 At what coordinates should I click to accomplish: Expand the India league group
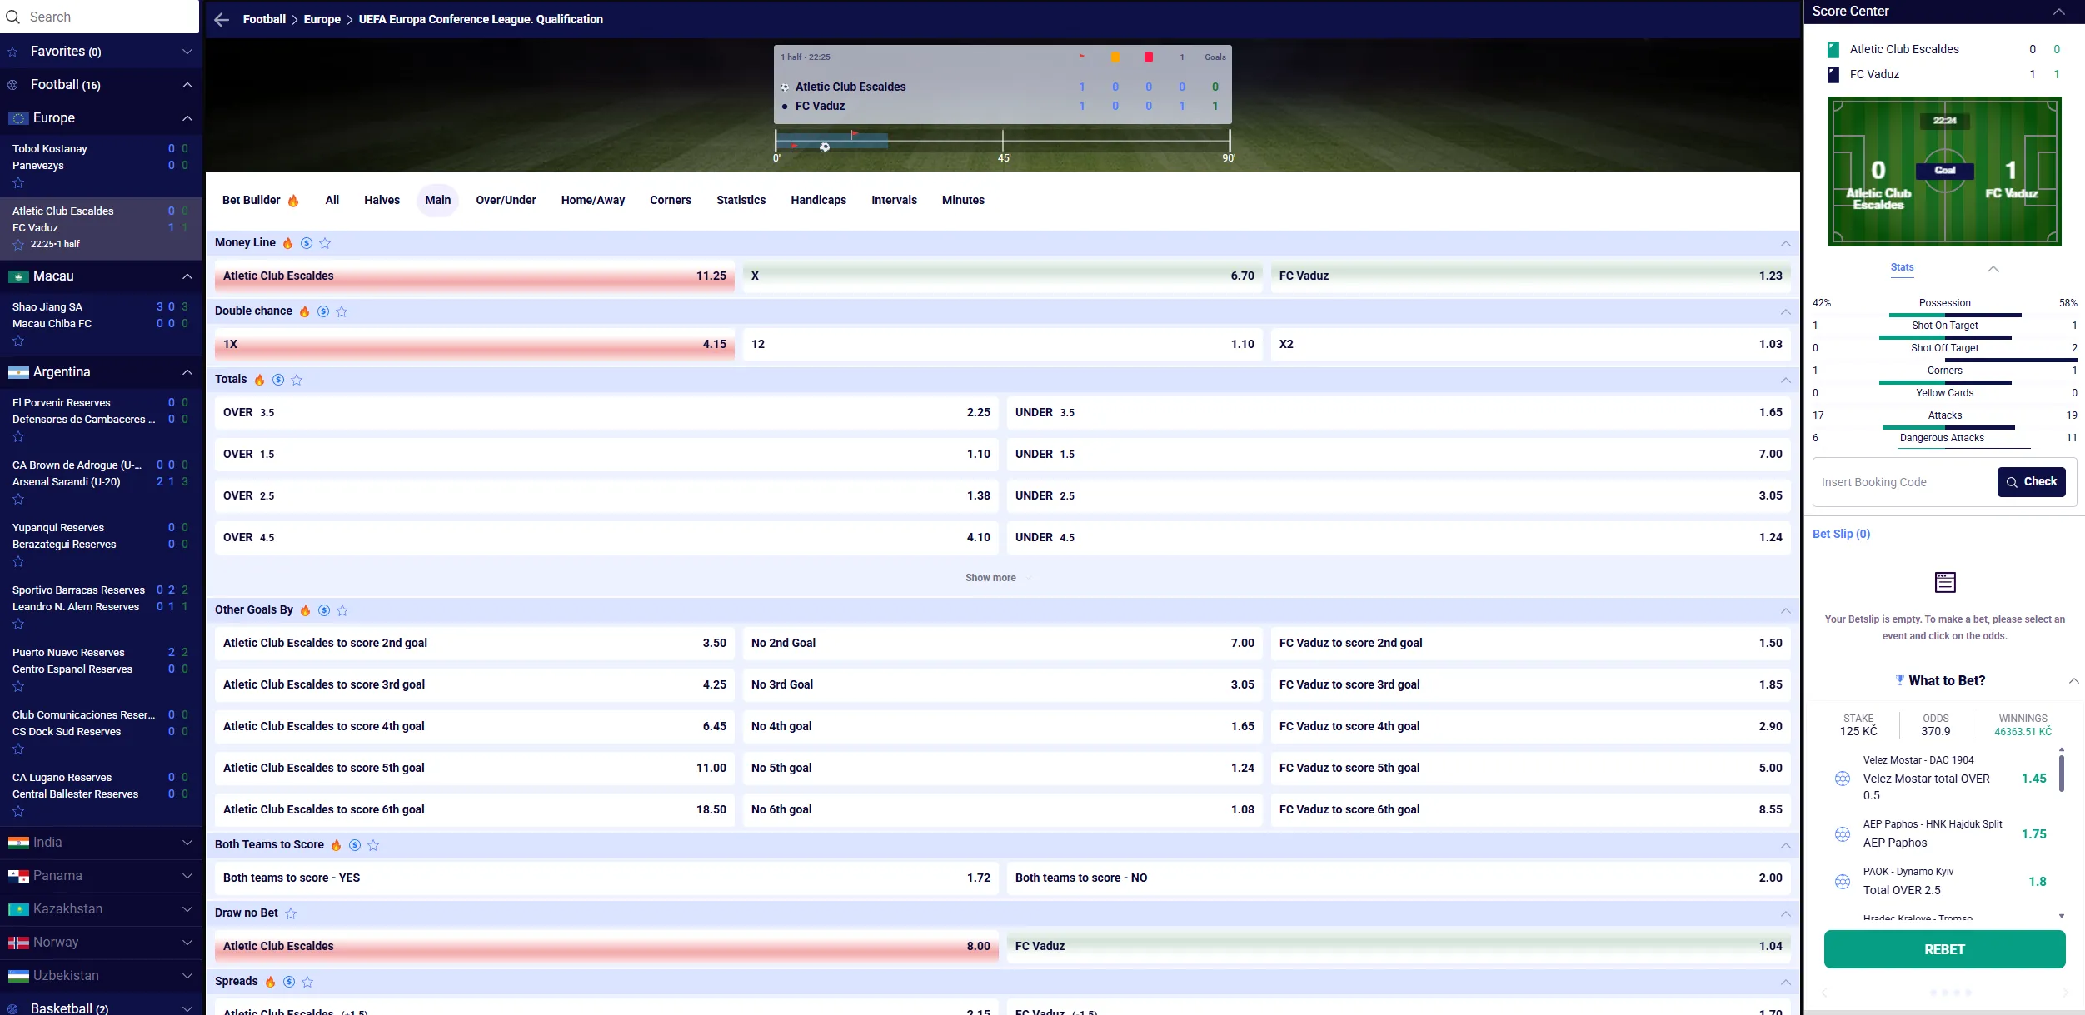187,843
